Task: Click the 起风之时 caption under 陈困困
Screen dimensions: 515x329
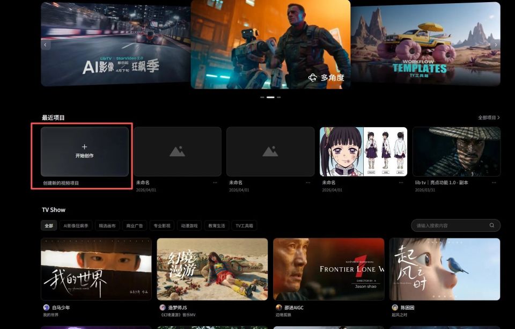Action: click(399, 315)
